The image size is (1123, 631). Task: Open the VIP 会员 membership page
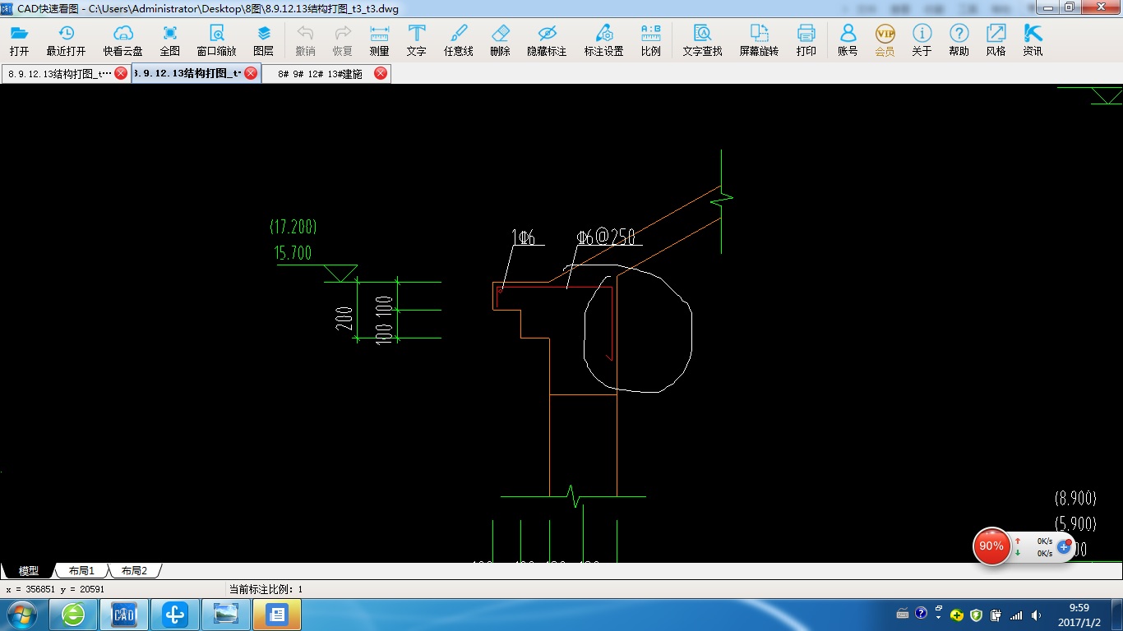coord(885,40)
